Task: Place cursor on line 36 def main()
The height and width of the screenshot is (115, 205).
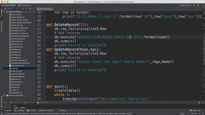Action: coord(57,87)
